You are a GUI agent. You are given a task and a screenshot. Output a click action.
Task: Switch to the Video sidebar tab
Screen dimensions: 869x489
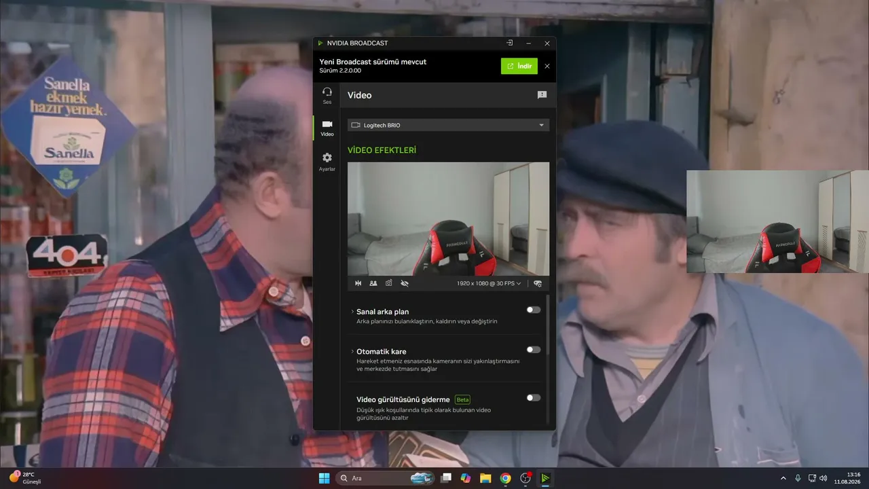(327, 128)
